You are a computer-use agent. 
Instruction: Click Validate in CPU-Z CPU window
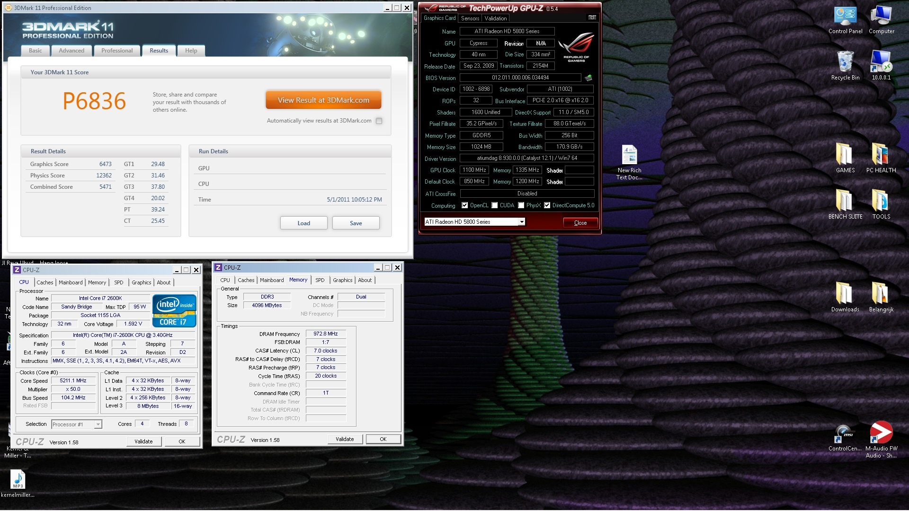coord(143,441)
